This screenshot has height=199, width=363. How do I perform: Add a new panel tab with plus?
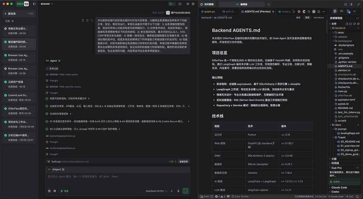click(x=269, y=5)
